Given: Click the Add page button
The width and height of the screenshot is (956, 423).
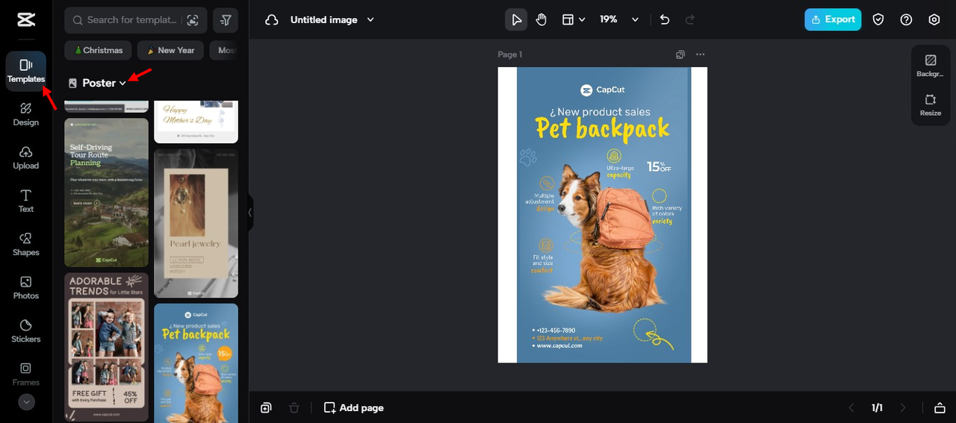Looking at the screenshot, I should (354, 408).
